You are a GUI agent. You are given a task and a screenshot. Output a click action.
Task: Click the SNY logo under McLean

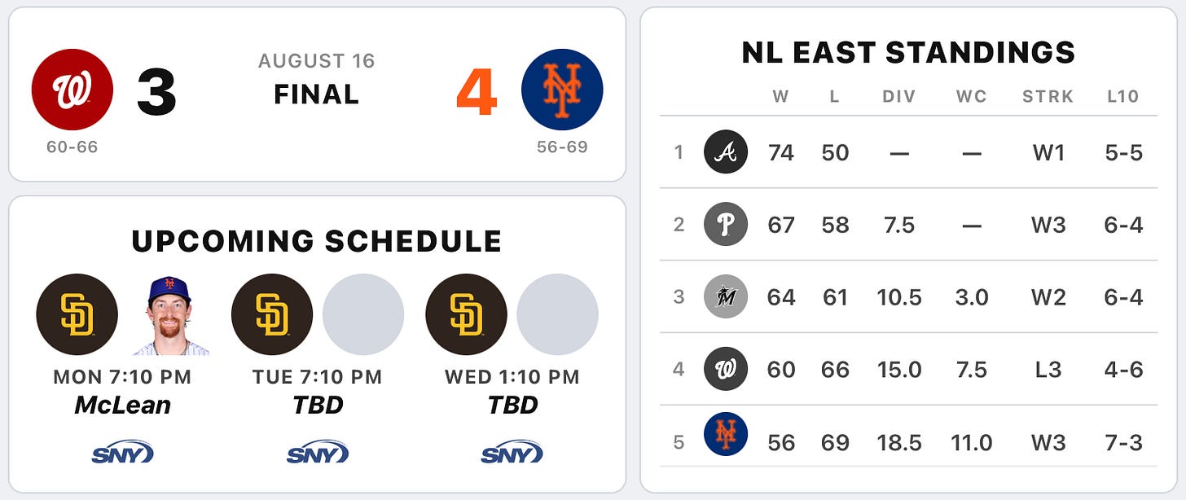(x=122, y=453)
